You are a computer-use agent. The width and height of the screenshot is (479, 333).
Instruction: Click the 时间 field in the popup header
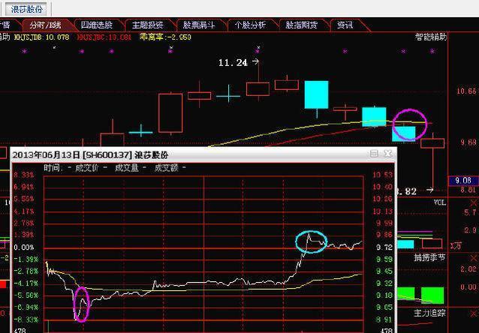point(57,167)
